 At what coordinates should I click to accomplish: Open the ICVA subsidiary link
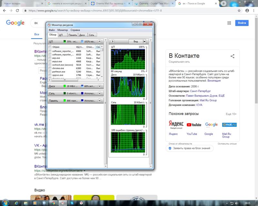click(199, 105)
